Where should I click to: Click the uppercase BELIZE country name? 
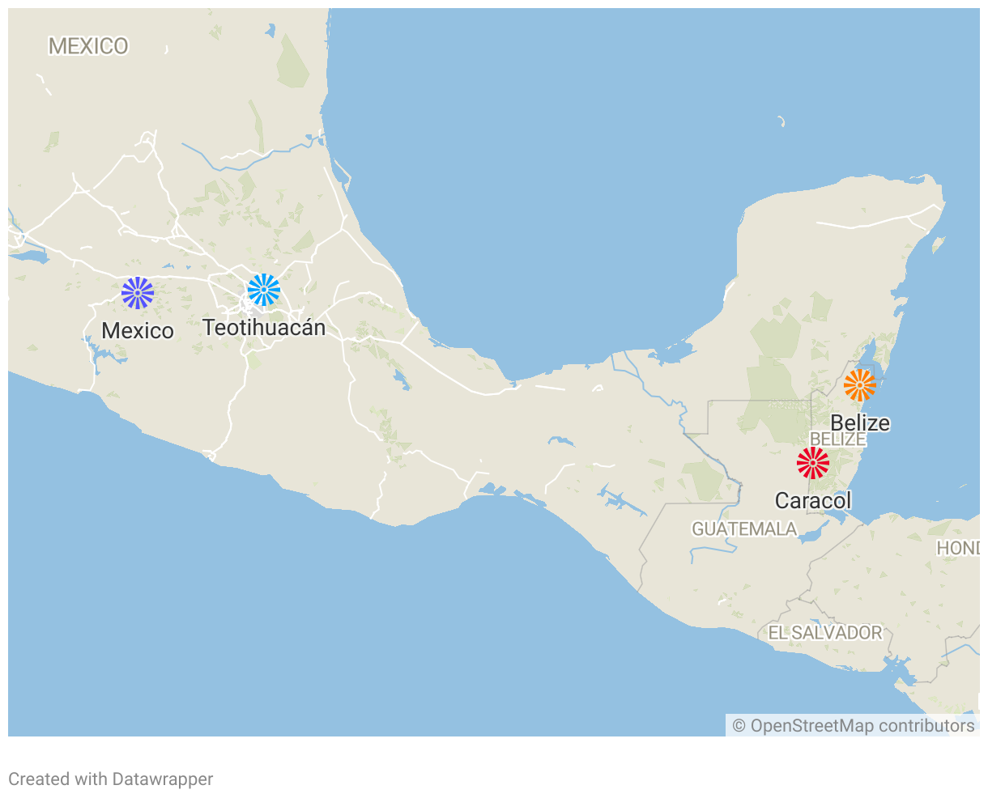coord(838,439)
